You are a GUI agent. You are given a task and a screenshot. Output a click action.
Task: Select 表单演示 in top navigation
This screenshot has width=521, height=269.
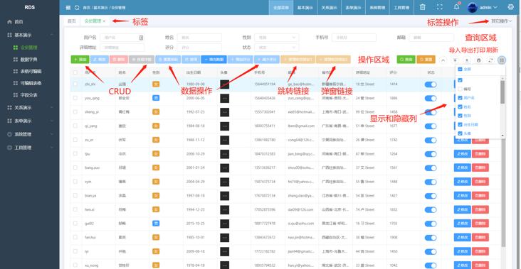click(x=353, y=7)
